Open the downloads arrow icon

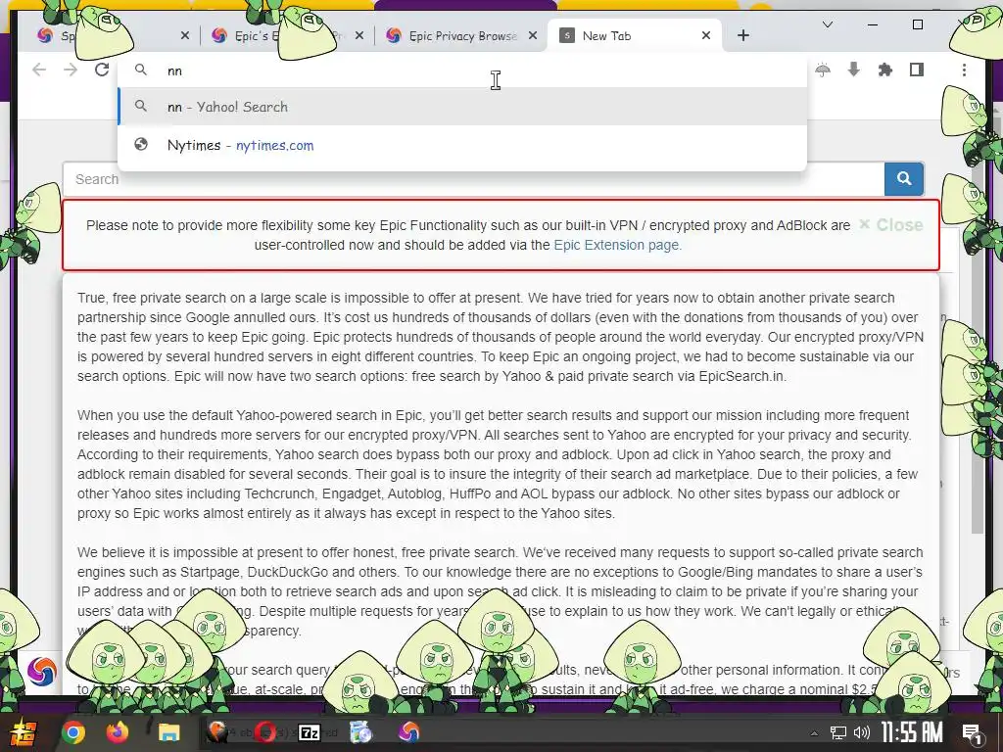(854, 70)
